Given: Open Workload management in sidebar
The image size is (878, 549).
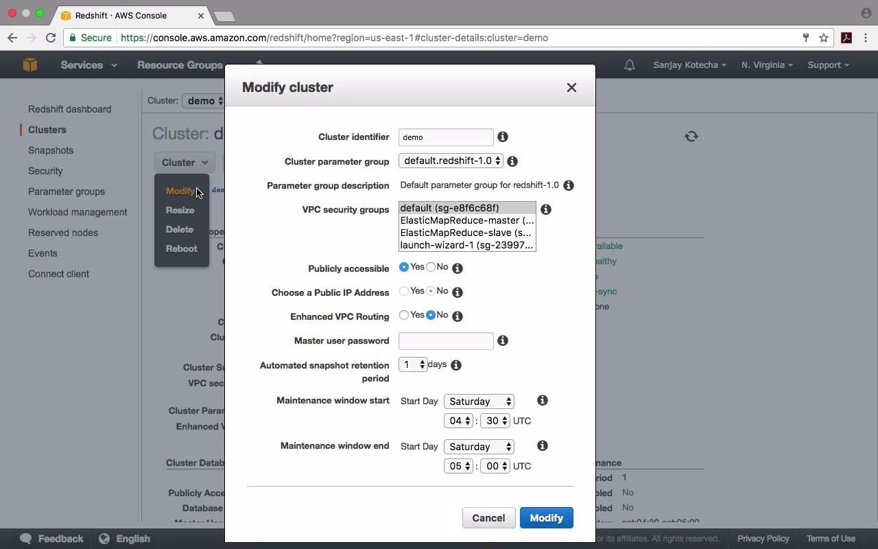Looking at the screenshot, I should click(78, 212).
